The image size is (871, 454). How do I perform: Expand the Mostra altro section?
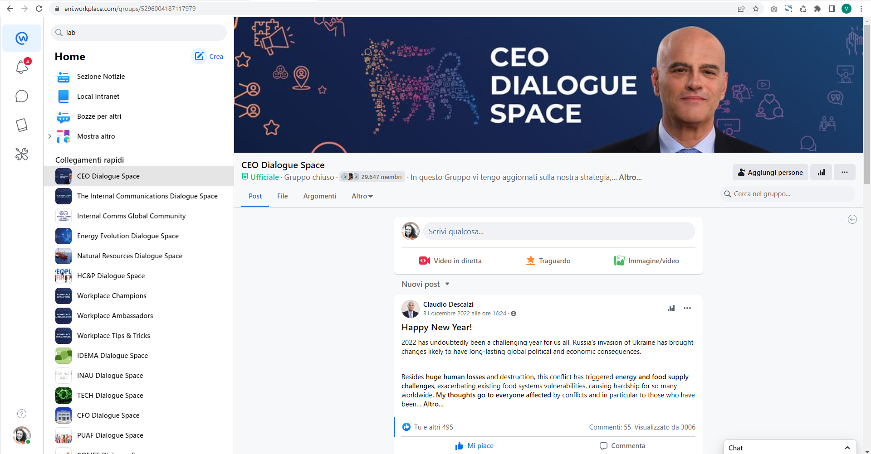pyautogui.click(x=50, y=136)
